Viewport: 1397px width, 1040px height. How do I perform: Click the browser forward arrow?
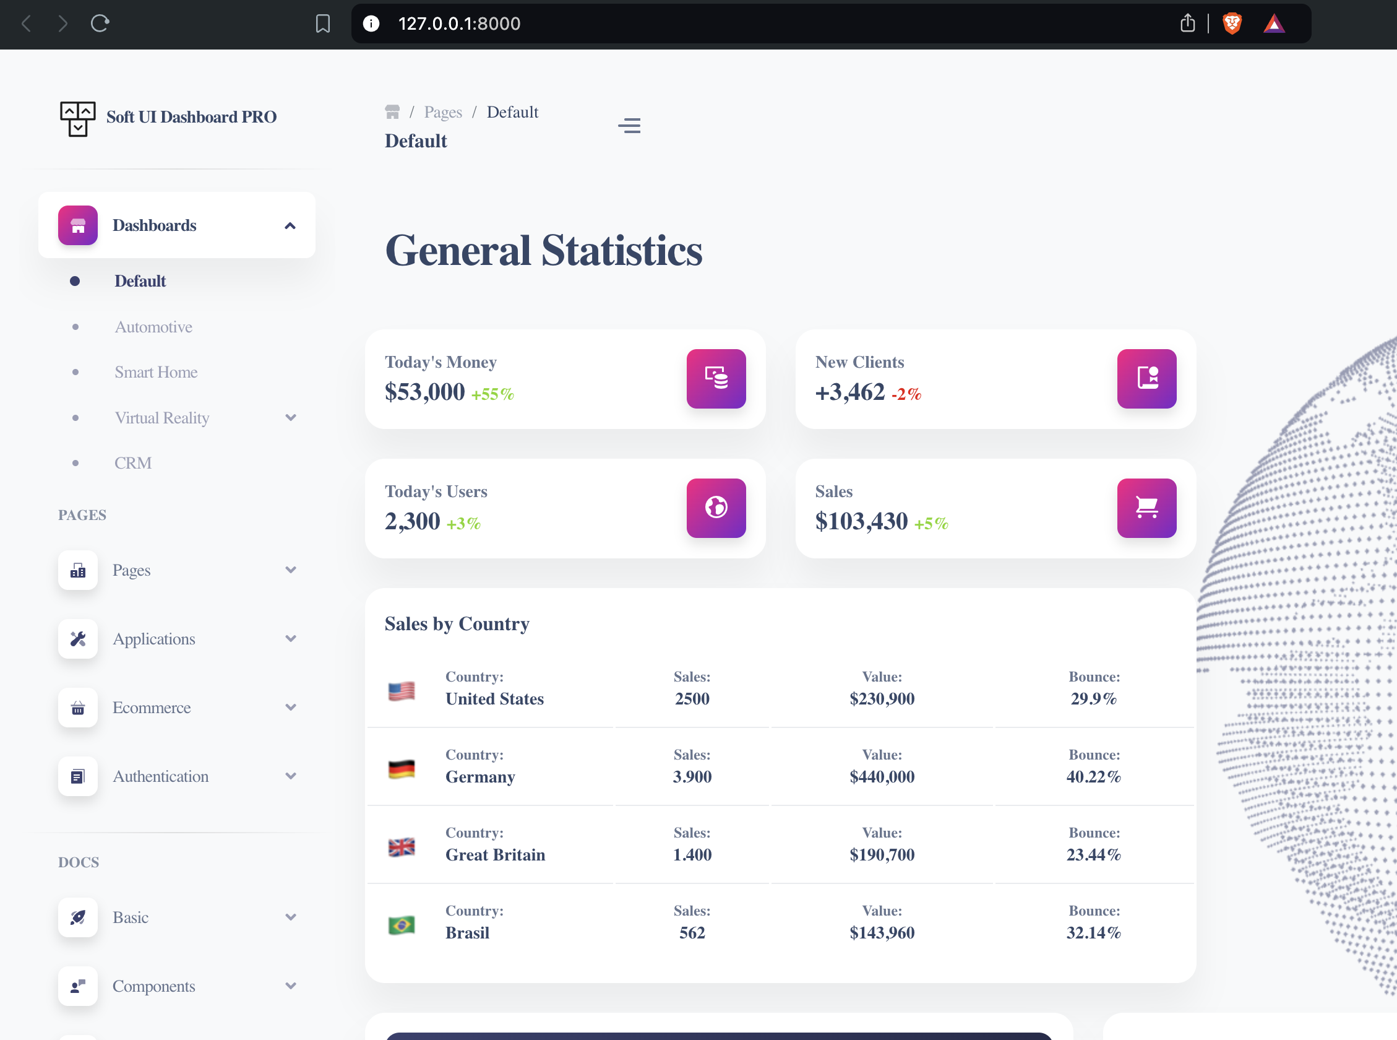(63, 24)
